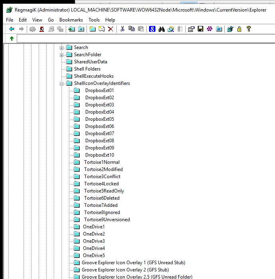Open the File menu
Image resolution: width=275 pixels, height=279 pixels.
coord(10,20)
